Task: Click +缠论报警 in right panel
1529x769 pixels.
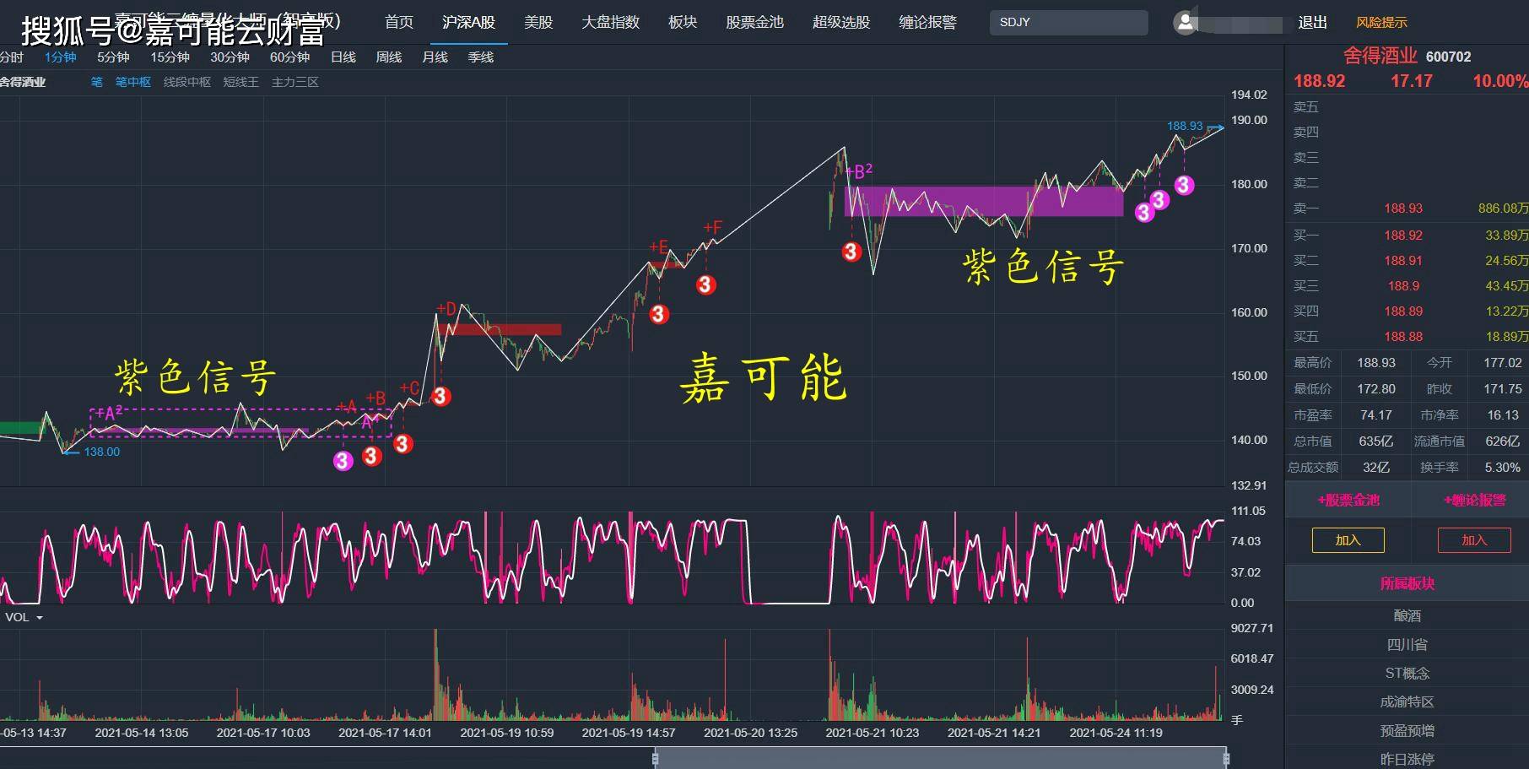Action: (x=1474, y=501)
